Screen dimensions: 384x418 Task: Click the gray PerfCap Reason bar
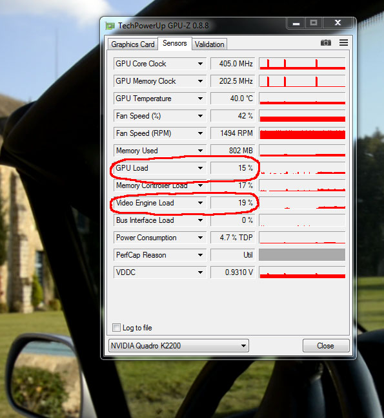tap(302, 255)
